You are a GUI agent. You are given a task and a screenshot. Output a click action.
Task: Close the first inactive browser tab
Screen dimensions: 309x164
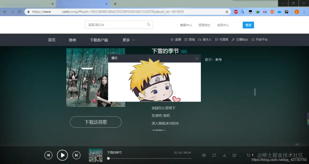coord(52,4)
